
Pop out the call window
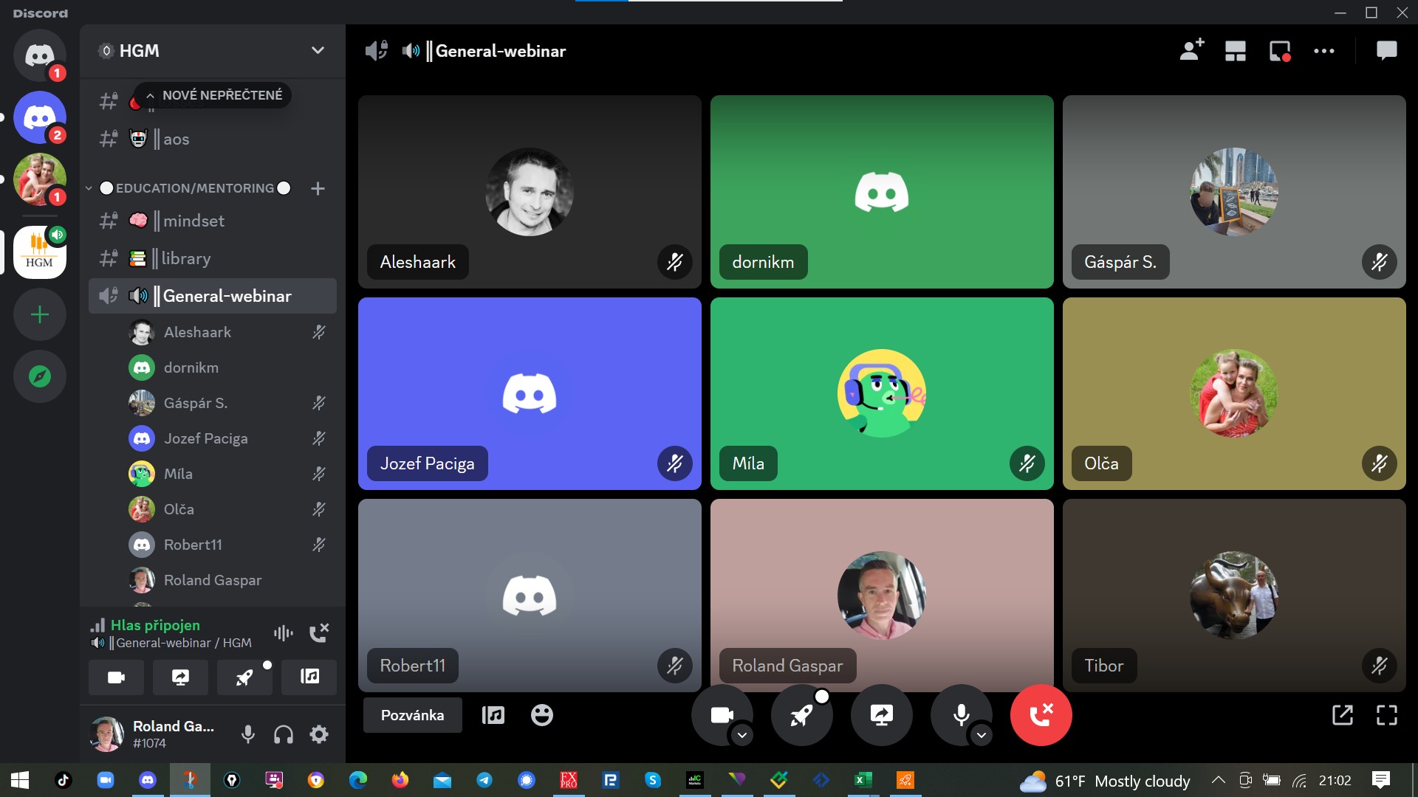1343,715
